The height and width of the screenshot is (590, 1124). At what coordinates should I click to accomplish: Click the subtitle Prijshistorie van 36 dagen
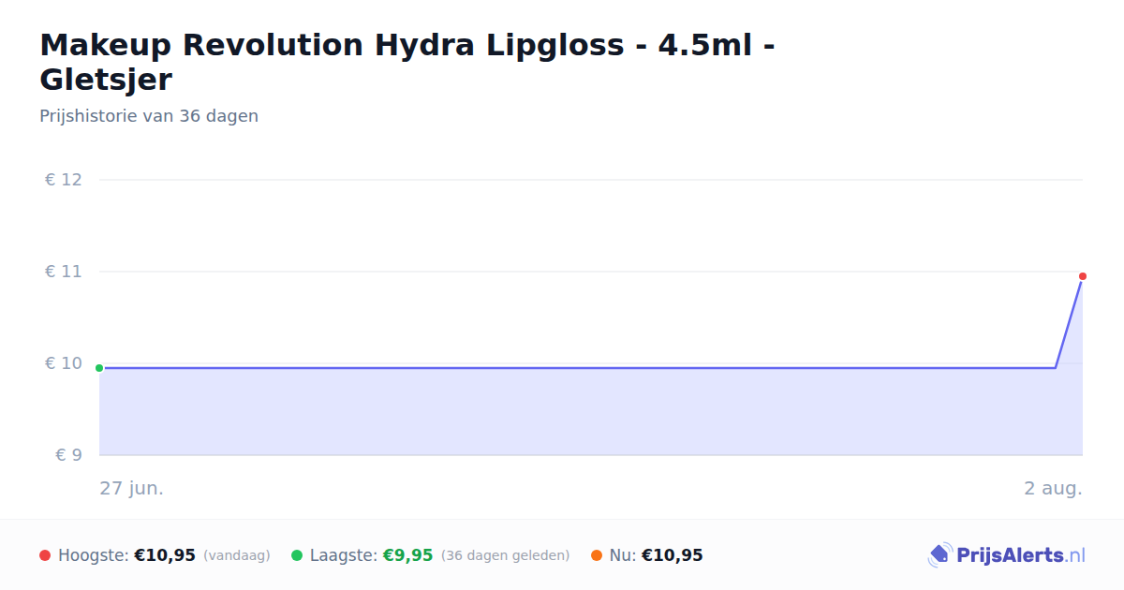pyautogui.click(x=149, y=116)
